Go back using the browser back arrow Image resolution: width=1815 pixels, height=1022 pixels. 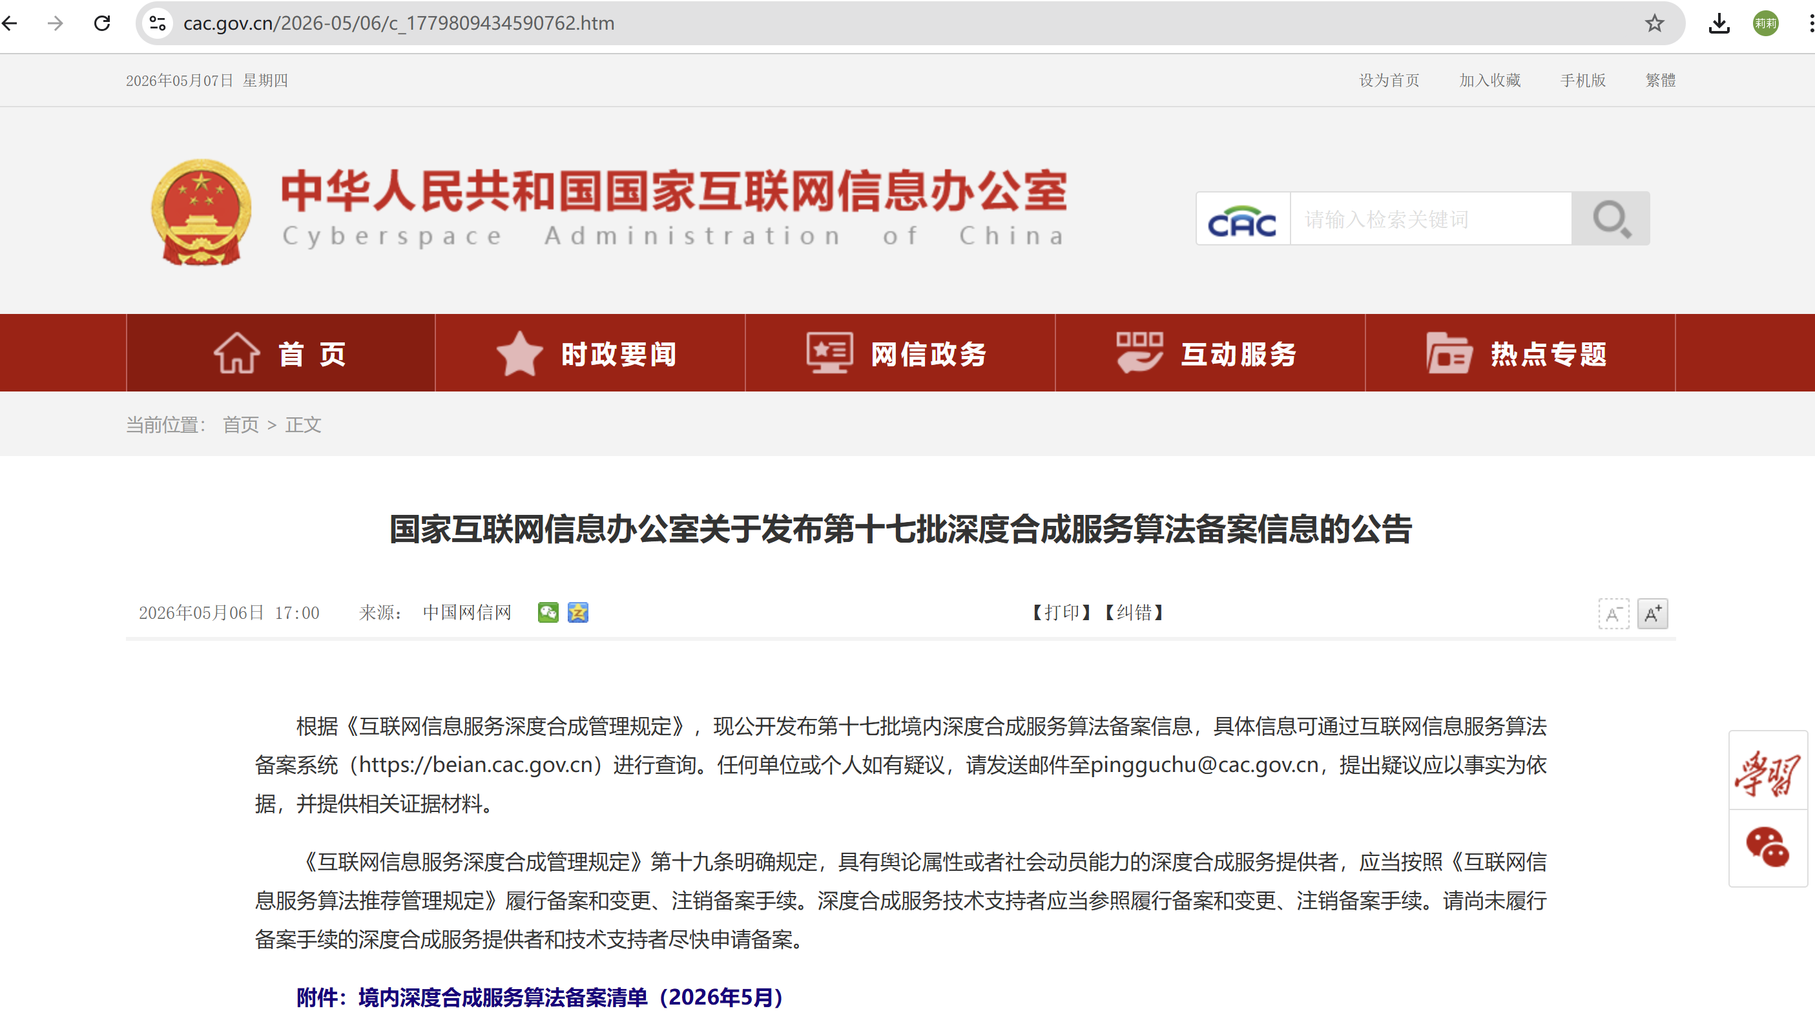(10, 23)
